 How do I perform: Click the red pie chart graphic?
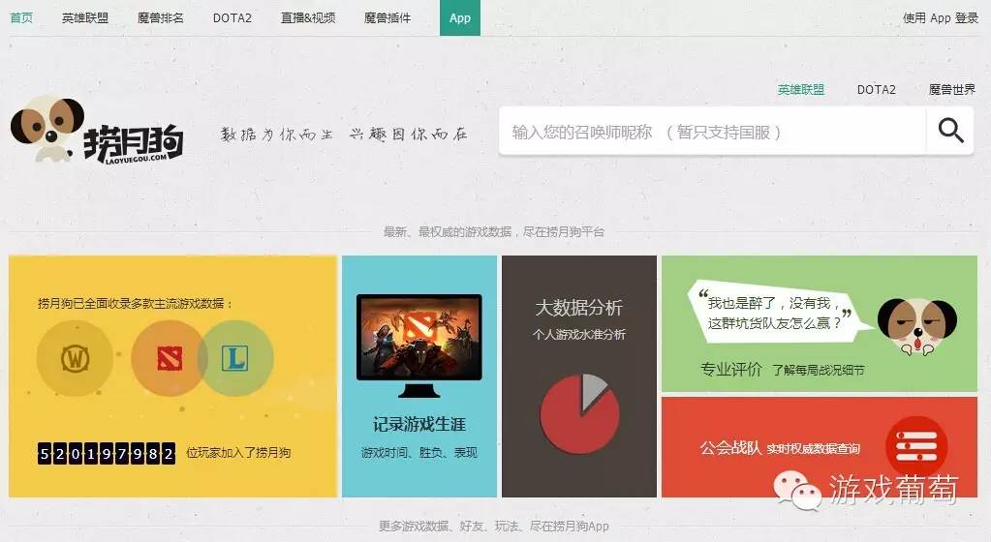pyautogui.click(x=579, y=413)
